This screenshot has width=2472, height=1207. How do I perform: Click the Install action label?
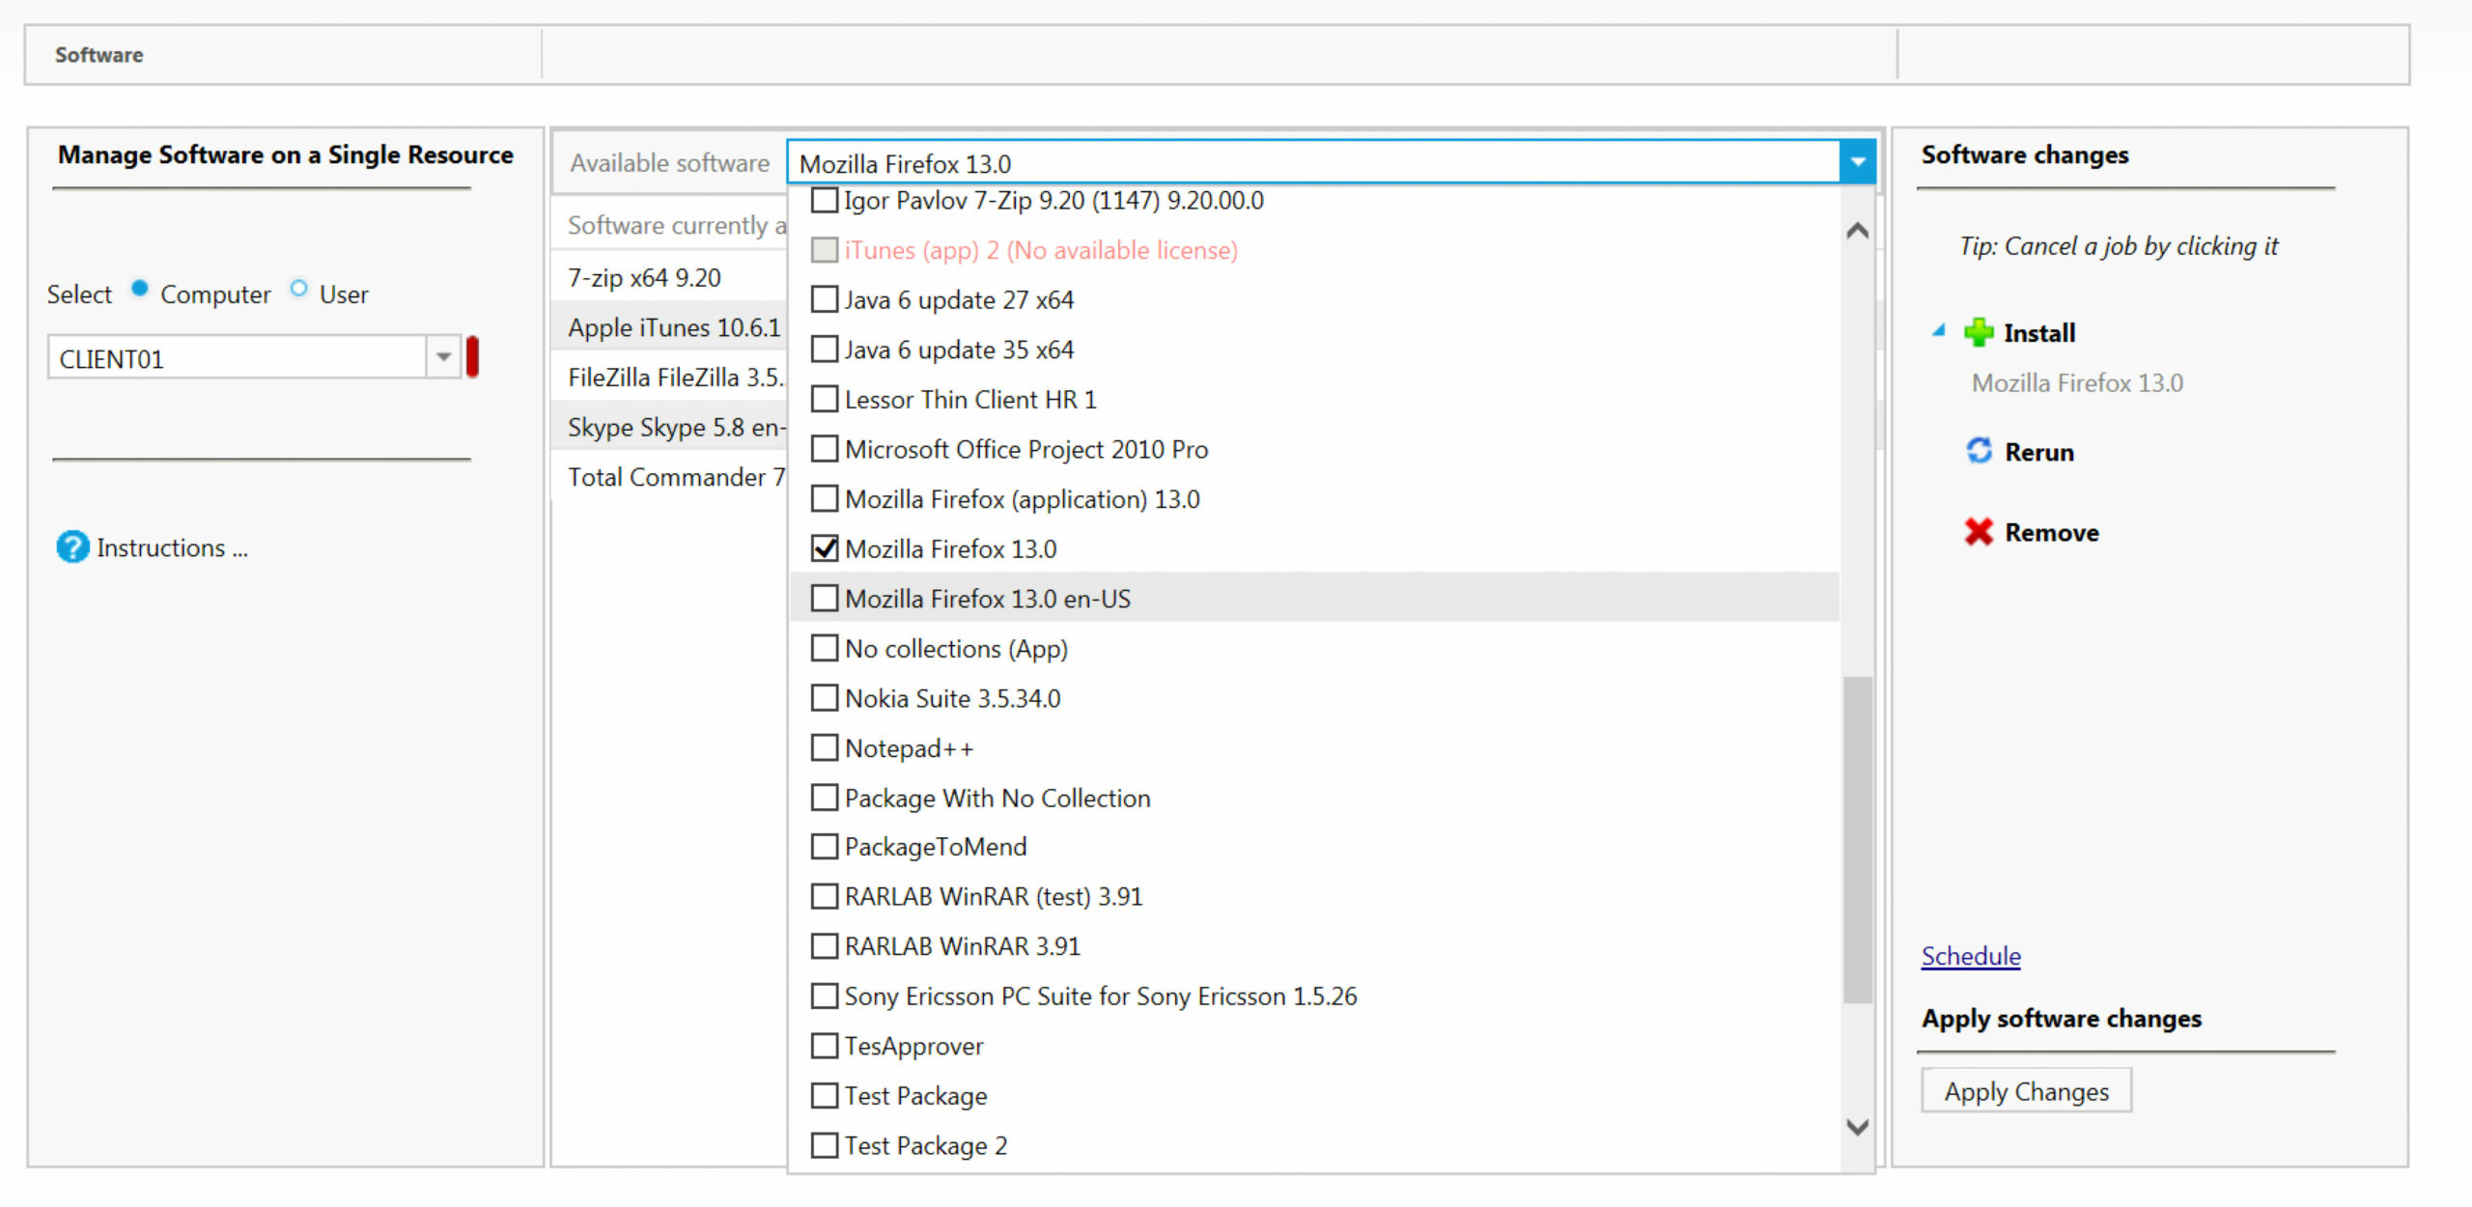point(2039,333)
